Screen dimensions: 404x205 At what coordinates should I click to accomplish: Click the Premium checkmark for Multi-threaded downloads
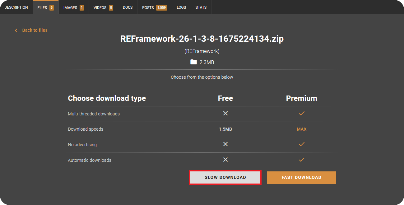(301, 113)
